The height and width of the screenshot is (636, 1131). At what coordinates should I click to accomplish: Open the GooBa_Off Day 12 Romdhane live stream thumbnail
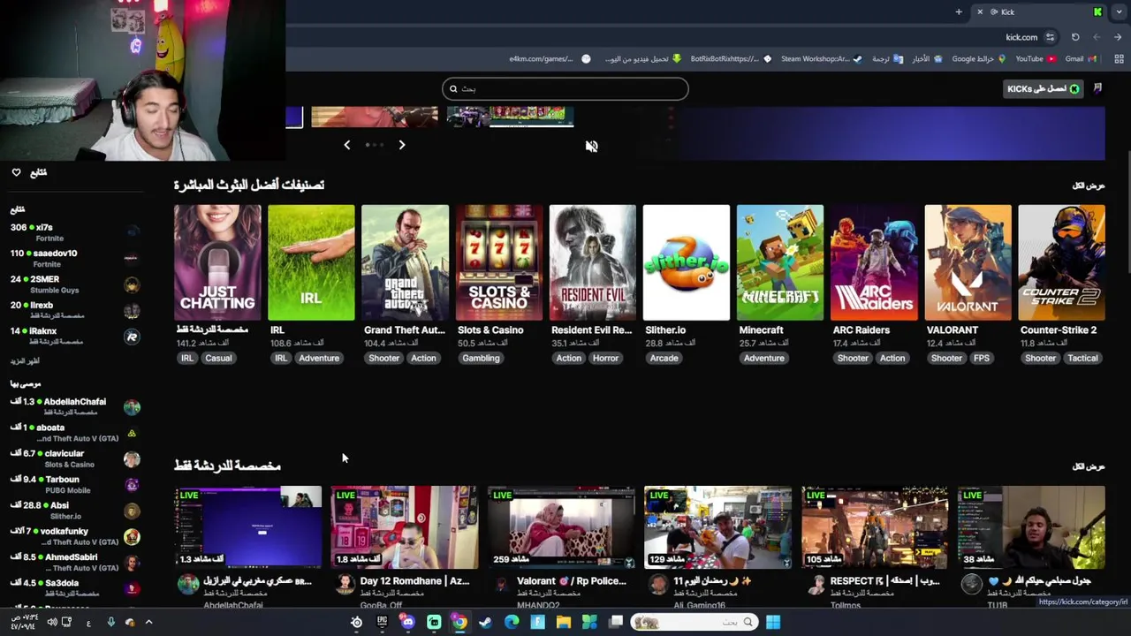[x=405, y=527]
